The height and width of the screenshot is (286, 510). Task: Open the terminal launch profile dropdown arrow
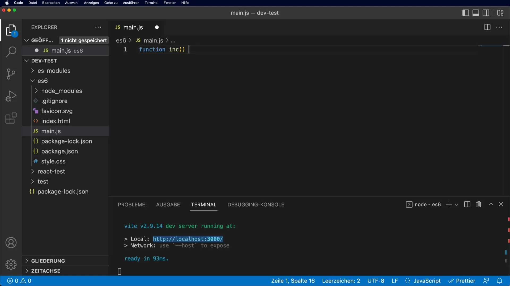pos(457,205)
